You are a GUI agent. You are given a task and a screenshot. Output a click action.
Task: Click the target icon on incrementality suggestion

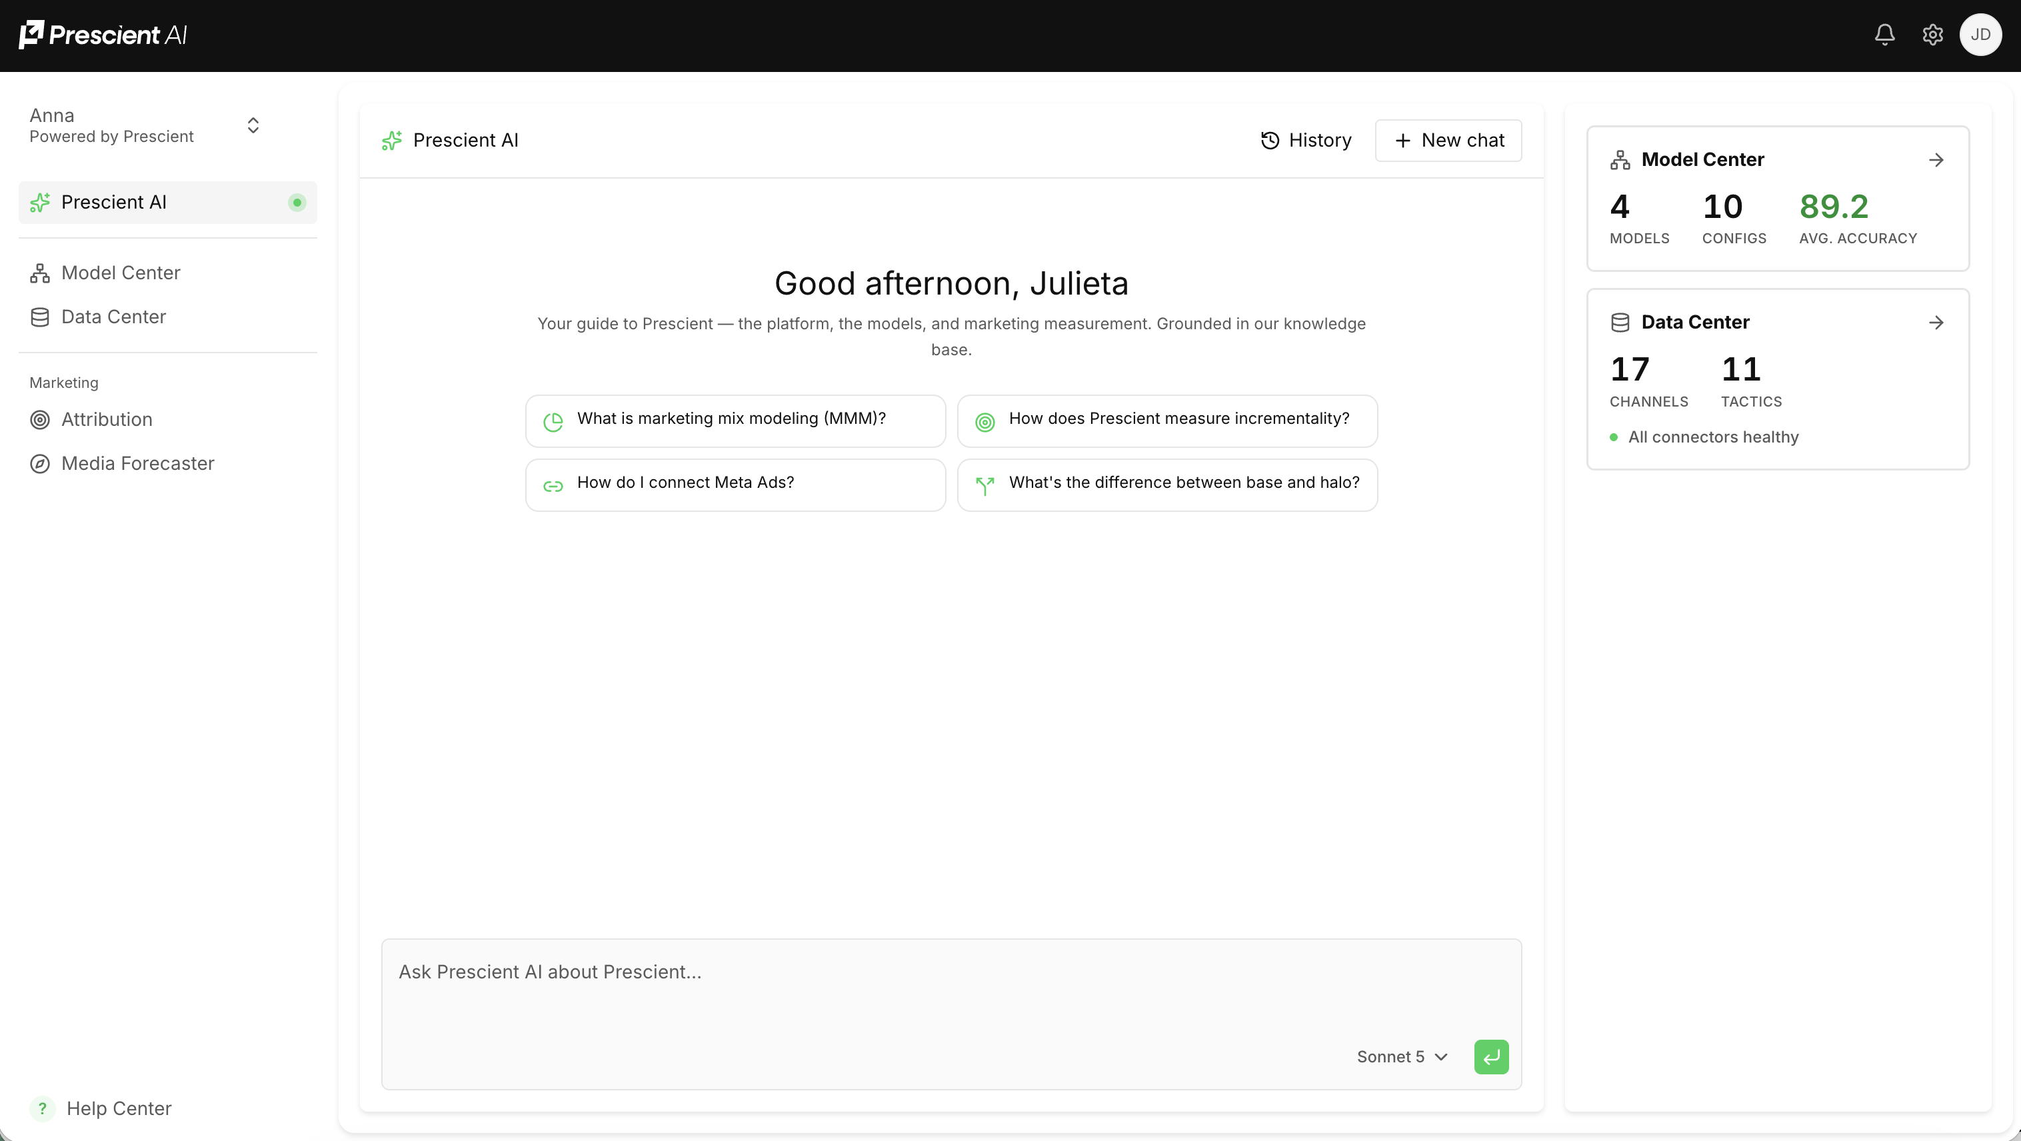click(x=985, y=422)
